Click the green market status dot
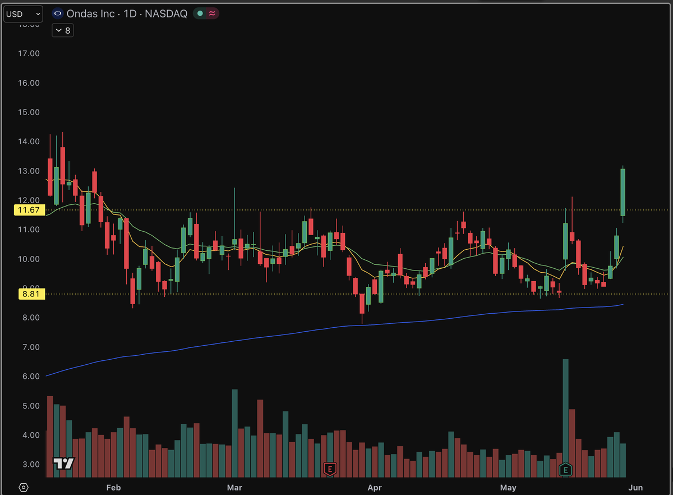The height and width of the screenshot is (495, 673). click(x=200, y=13)
